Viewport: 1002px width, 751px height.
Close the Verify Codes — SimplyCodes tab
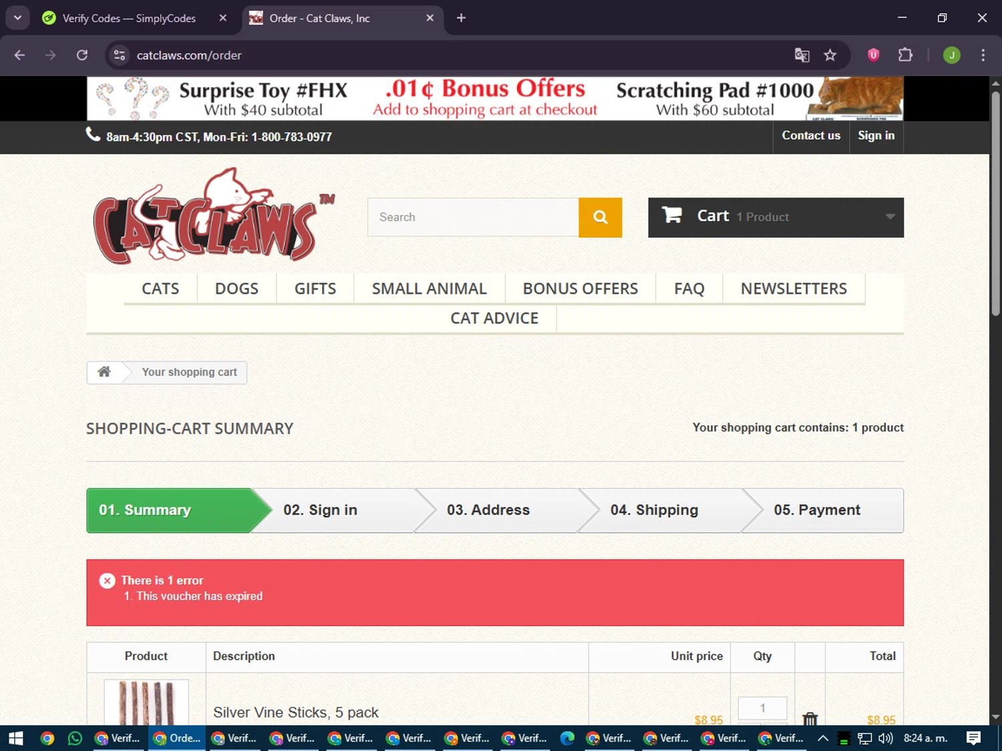click(x=223, y=18)
